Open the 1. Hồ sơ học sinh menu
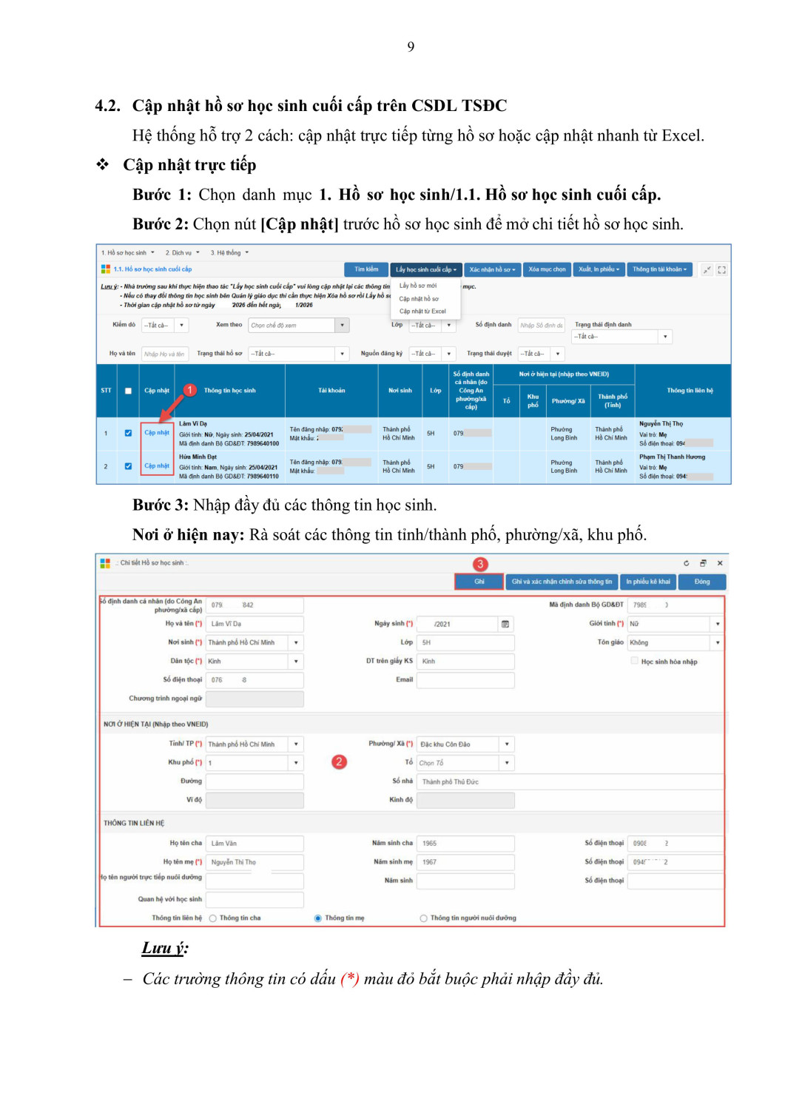 coord(127,253)
